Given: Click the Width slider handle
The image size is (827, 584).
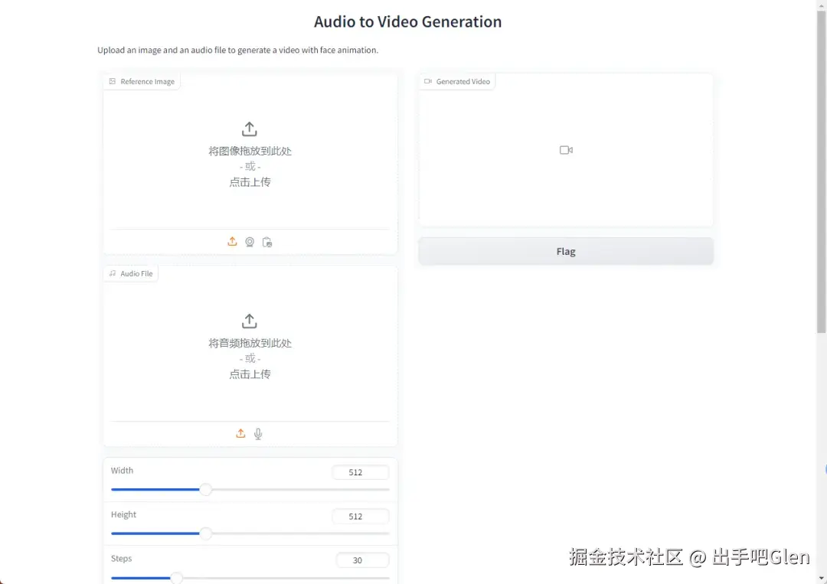Looking at the screenshot, I should pyautogui.click(x=205, y=489).
